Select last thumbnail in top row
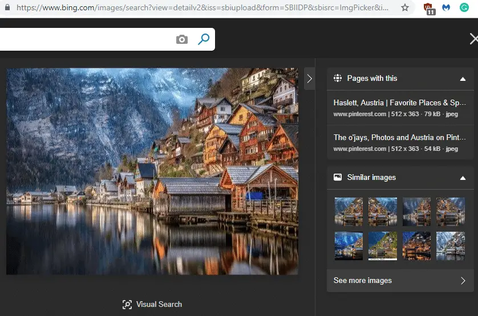478x316 pixels. coord(451,211)
